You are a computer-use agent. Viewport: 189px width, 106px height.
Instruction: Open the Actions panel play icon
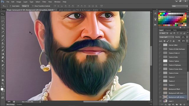coord(155,25)
